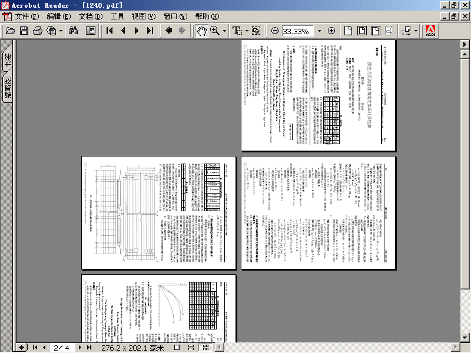Viewport: 471px width, 353px height.
Task: Expand the zoom percentage dropdown arrow
Action: click(x=319, y=31)
